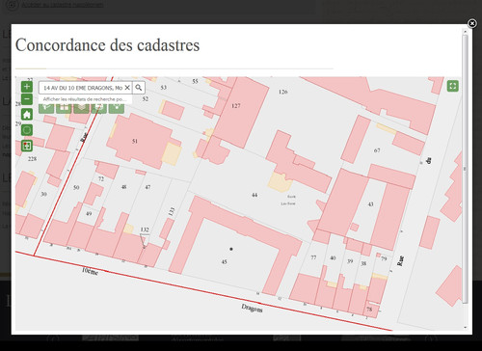The height and width of the screenshot is (351, 482).
Task: Select 'Afficher les résultats de recherche' suggestion
Action: (85, 99)
